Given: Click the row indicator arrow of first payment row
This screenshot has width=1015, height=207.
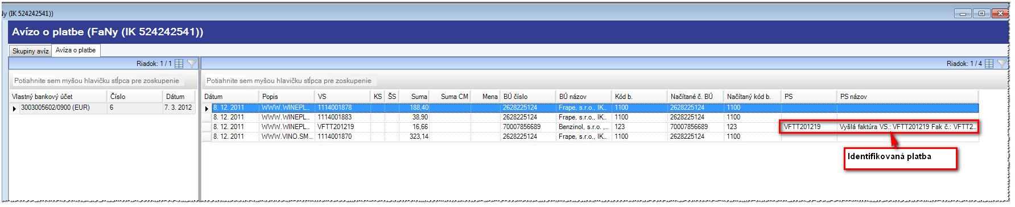Looking at the screenshot, I should (207, 108).
